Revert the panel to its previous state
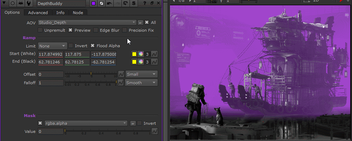Screen dimensions: 352x141 pyautogui.click(x=125, y=3)
